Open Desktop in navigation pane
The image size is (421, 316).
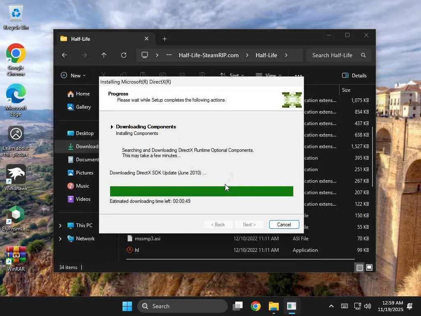(81, 133)
